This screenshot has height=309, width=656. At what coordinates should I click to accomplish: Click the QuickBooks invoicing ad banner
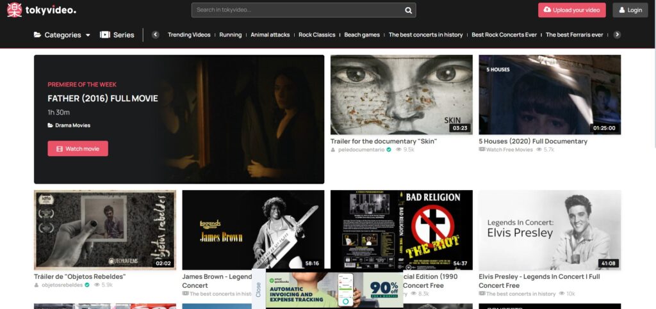click(334, 289)
